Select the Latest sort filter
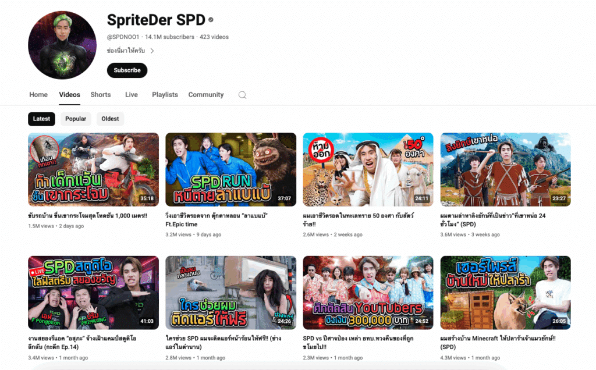Screen dimensions: 596x370 [x=41, y=119]
